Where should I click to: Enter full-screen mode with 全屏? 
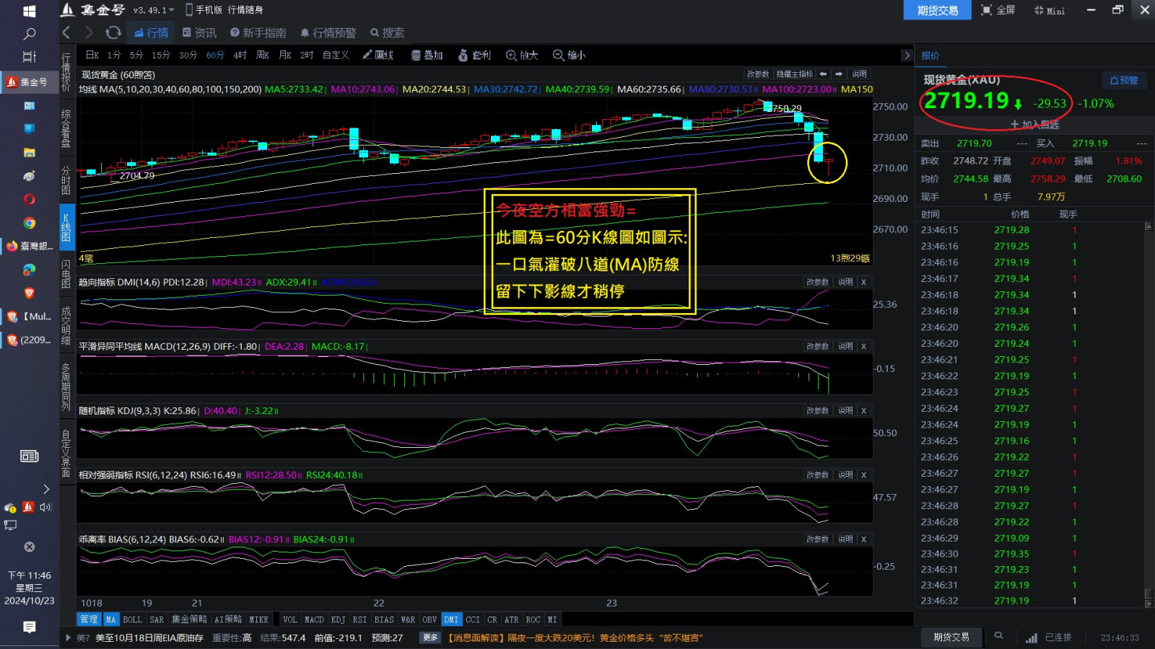[998, 10]
